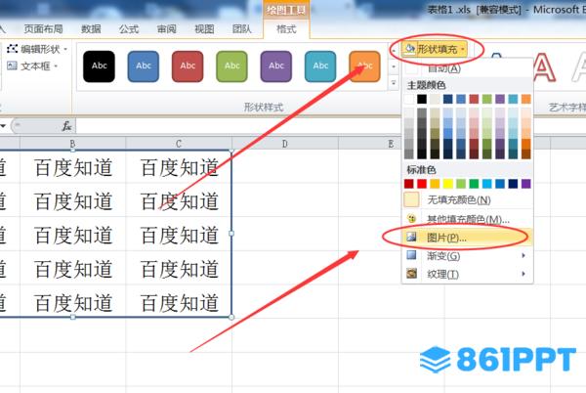The image size is (586, 393).
Task: Select 无填充颜色(N) option
Action: tap(467, 200)
